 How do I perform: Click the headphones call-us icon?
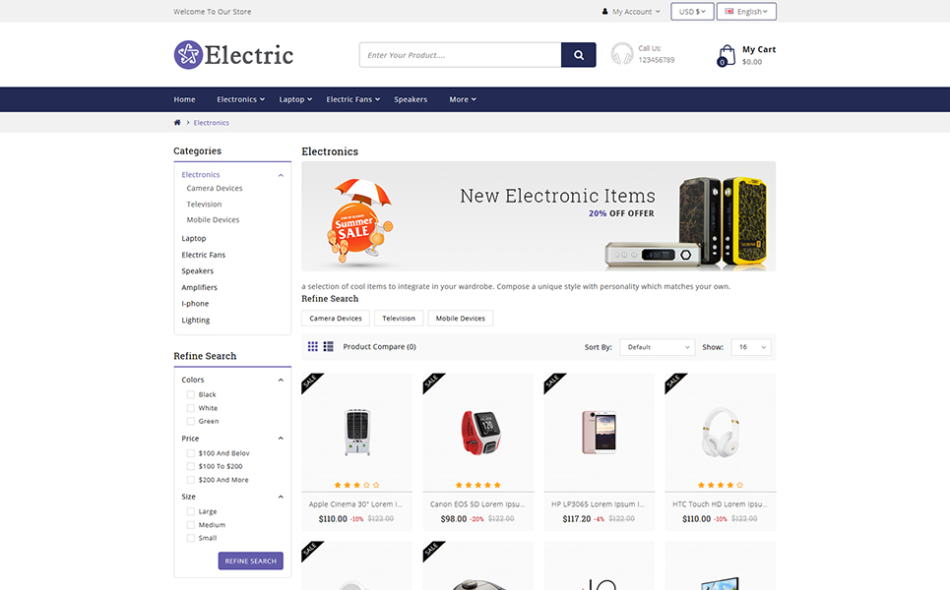[621, 54]
